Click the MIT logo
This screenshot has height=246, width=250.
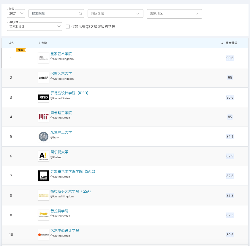click(44, 117)
